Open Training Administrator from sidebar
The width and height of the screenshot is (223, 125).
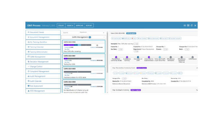click(43, 52)
